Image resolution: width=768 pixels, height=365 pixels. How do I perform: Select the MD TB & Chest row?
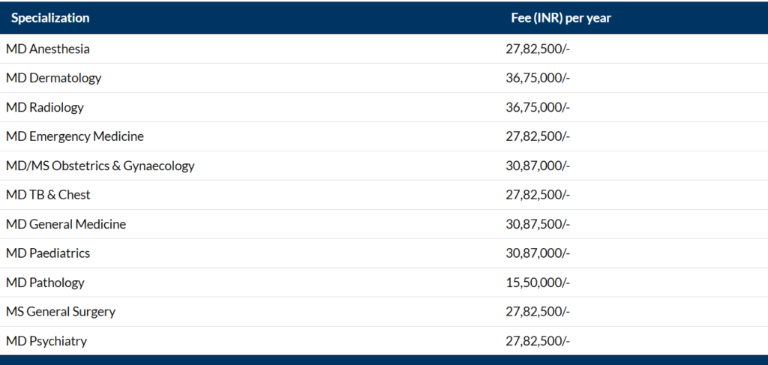[x=384, y=195]
